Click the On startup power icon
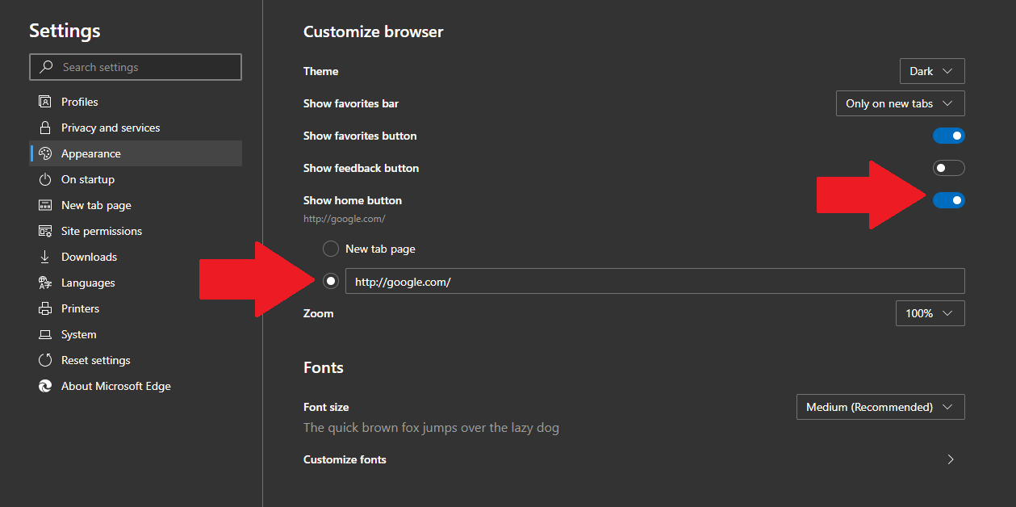 point(45,179)
